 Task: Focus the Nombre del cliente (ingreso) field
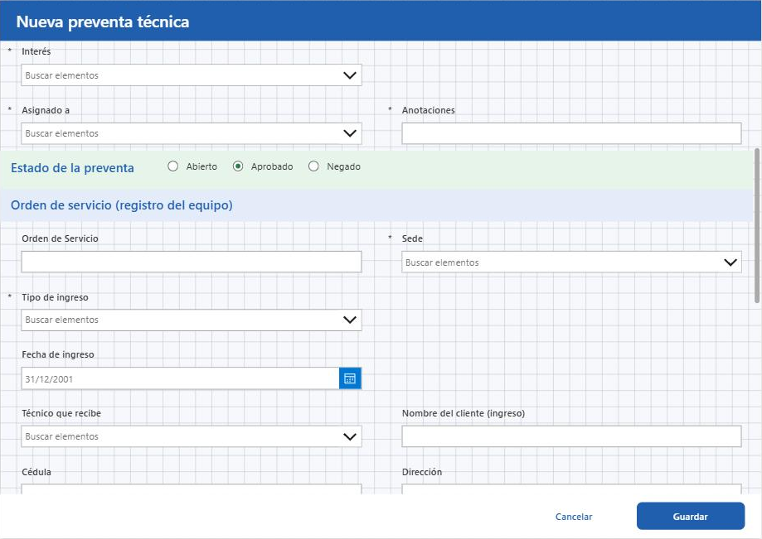pyautogui.click(x=571, y=436)
